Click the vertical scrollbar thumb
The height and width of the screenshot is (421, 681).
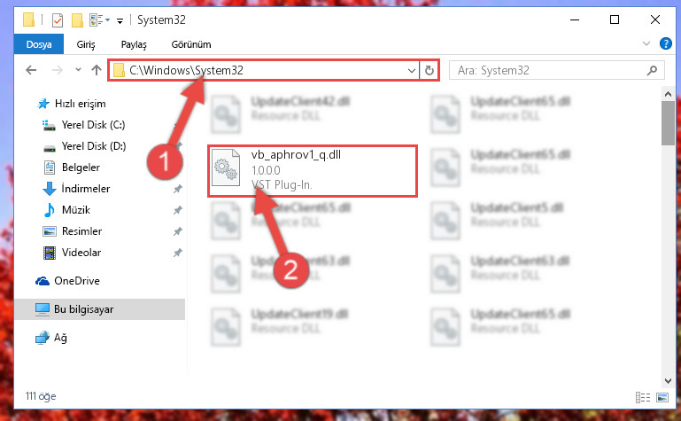[x=668, y=123]
